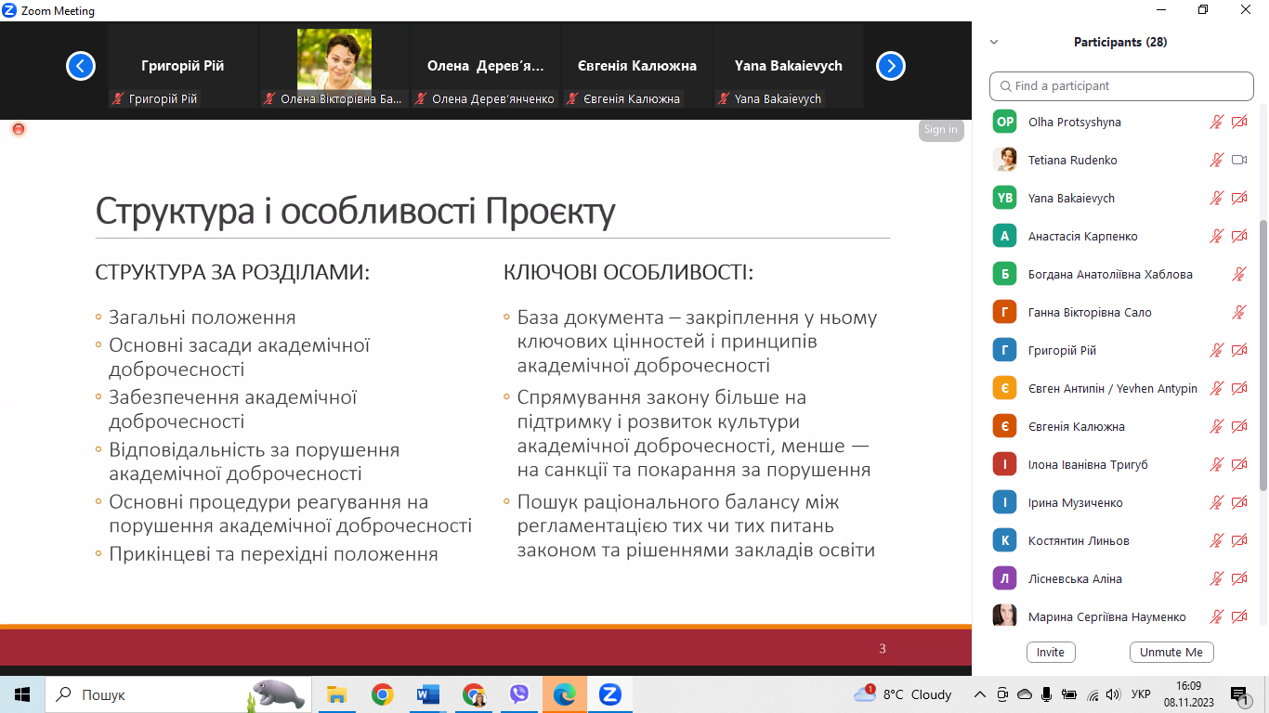Click the Zoom icon on the taskbar
The image size is (1269, 713).
[609, 694]
